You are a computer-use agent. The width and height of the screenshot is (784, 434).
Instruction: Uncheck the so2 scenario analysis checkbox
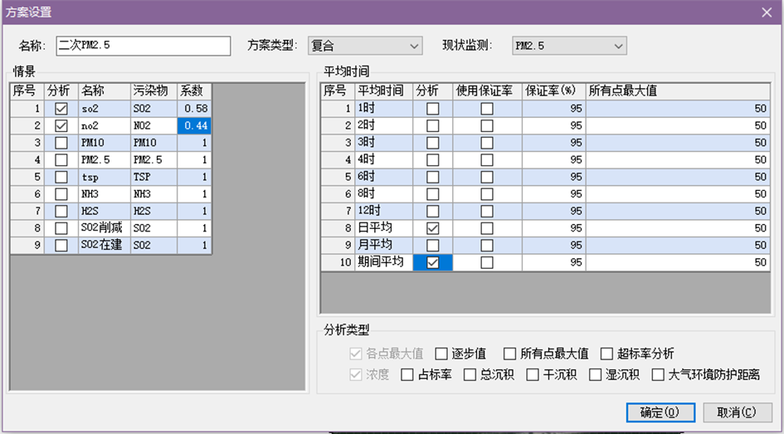61,109
